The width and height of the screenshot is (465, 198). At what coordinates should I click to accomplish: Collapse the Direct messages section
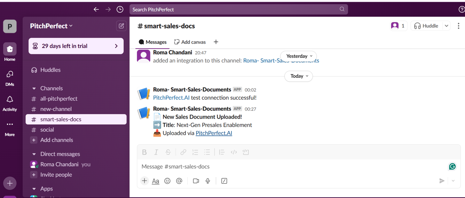click(34, 154)
